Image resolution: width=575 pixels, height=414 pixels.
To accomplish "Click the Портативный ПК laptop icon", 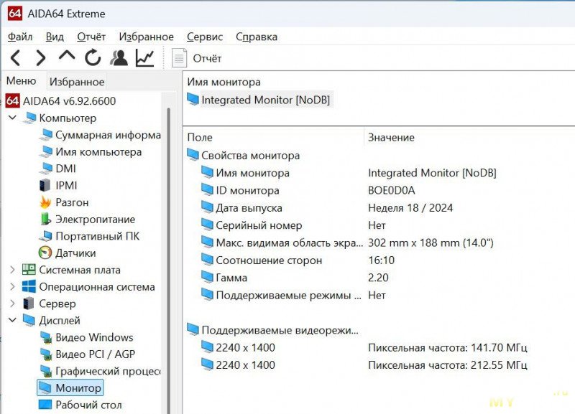I will (45, 236).
